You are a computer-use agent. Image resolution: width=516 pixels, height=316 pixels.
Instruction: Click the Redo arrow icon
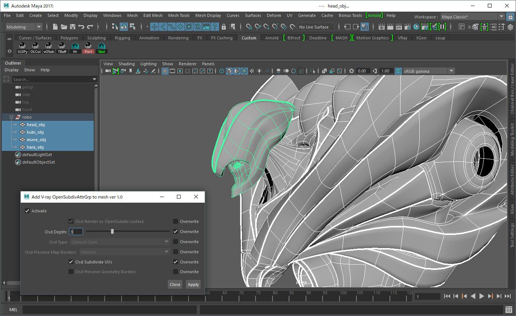click(x=90, y=27)
